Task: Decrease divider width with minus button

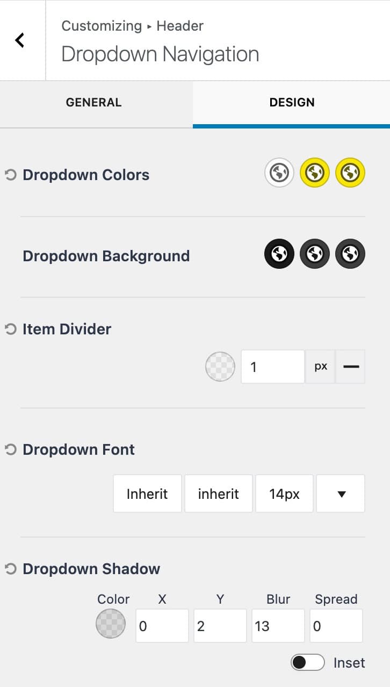Action: (351, 366)
